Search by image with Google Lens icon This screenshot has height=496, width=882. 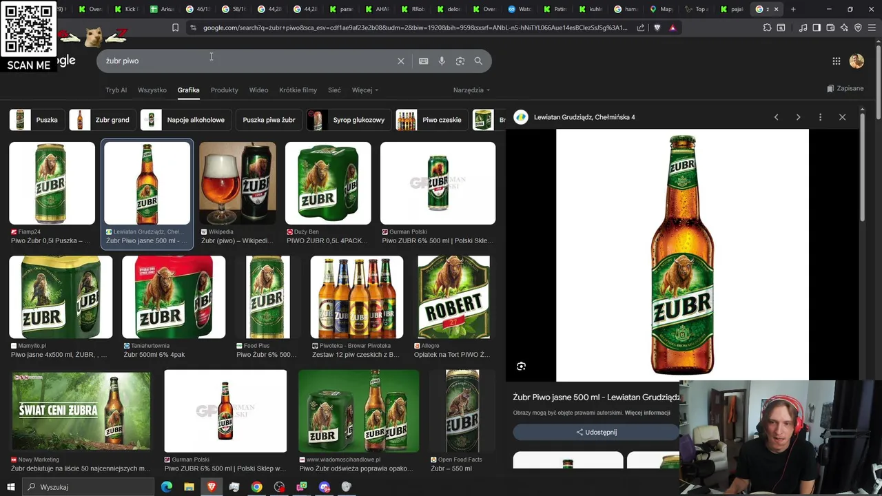click(460, 61)
